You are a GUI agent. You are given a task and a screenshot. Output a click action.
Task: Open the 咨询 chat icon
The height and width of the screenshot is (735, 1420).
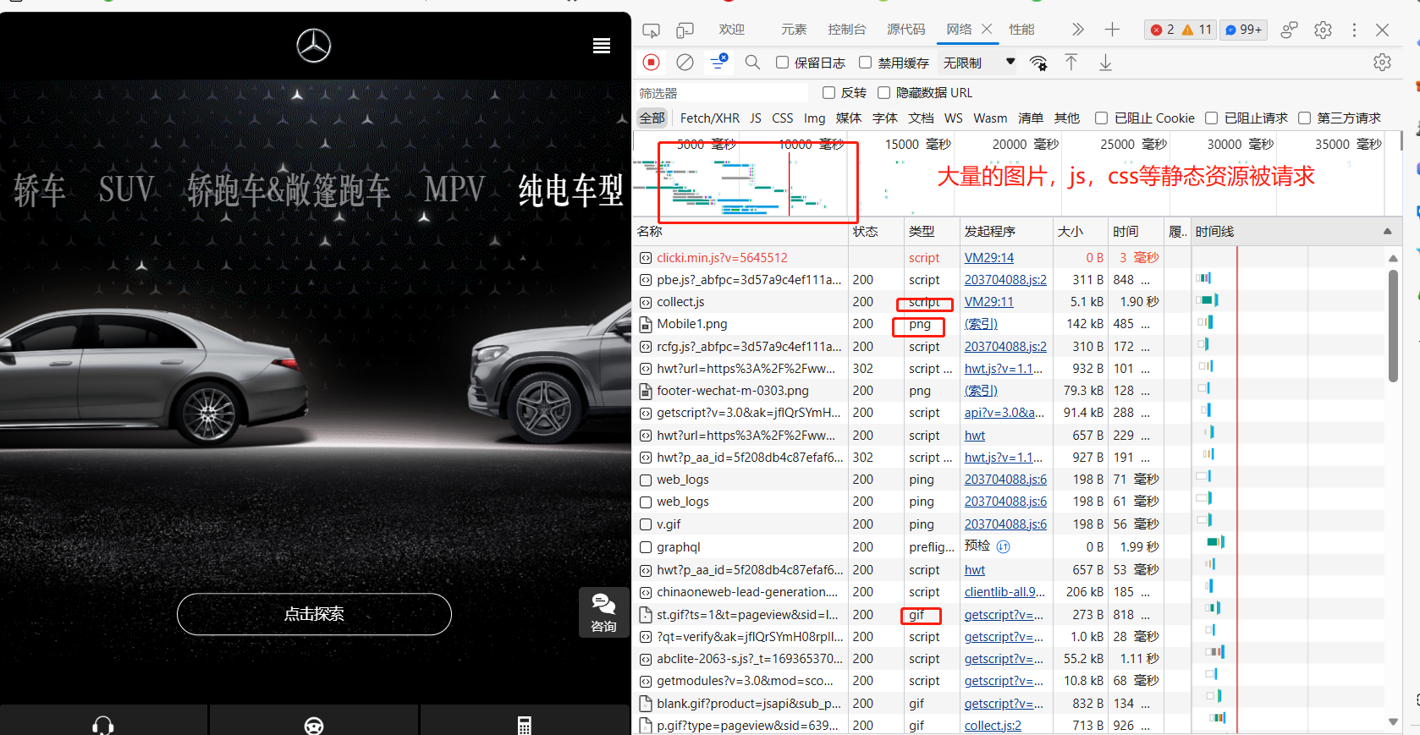pyautogui.click(x=603, y=612)
